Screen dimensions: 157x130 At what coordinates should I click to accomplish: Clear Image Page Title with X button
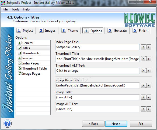143,85
